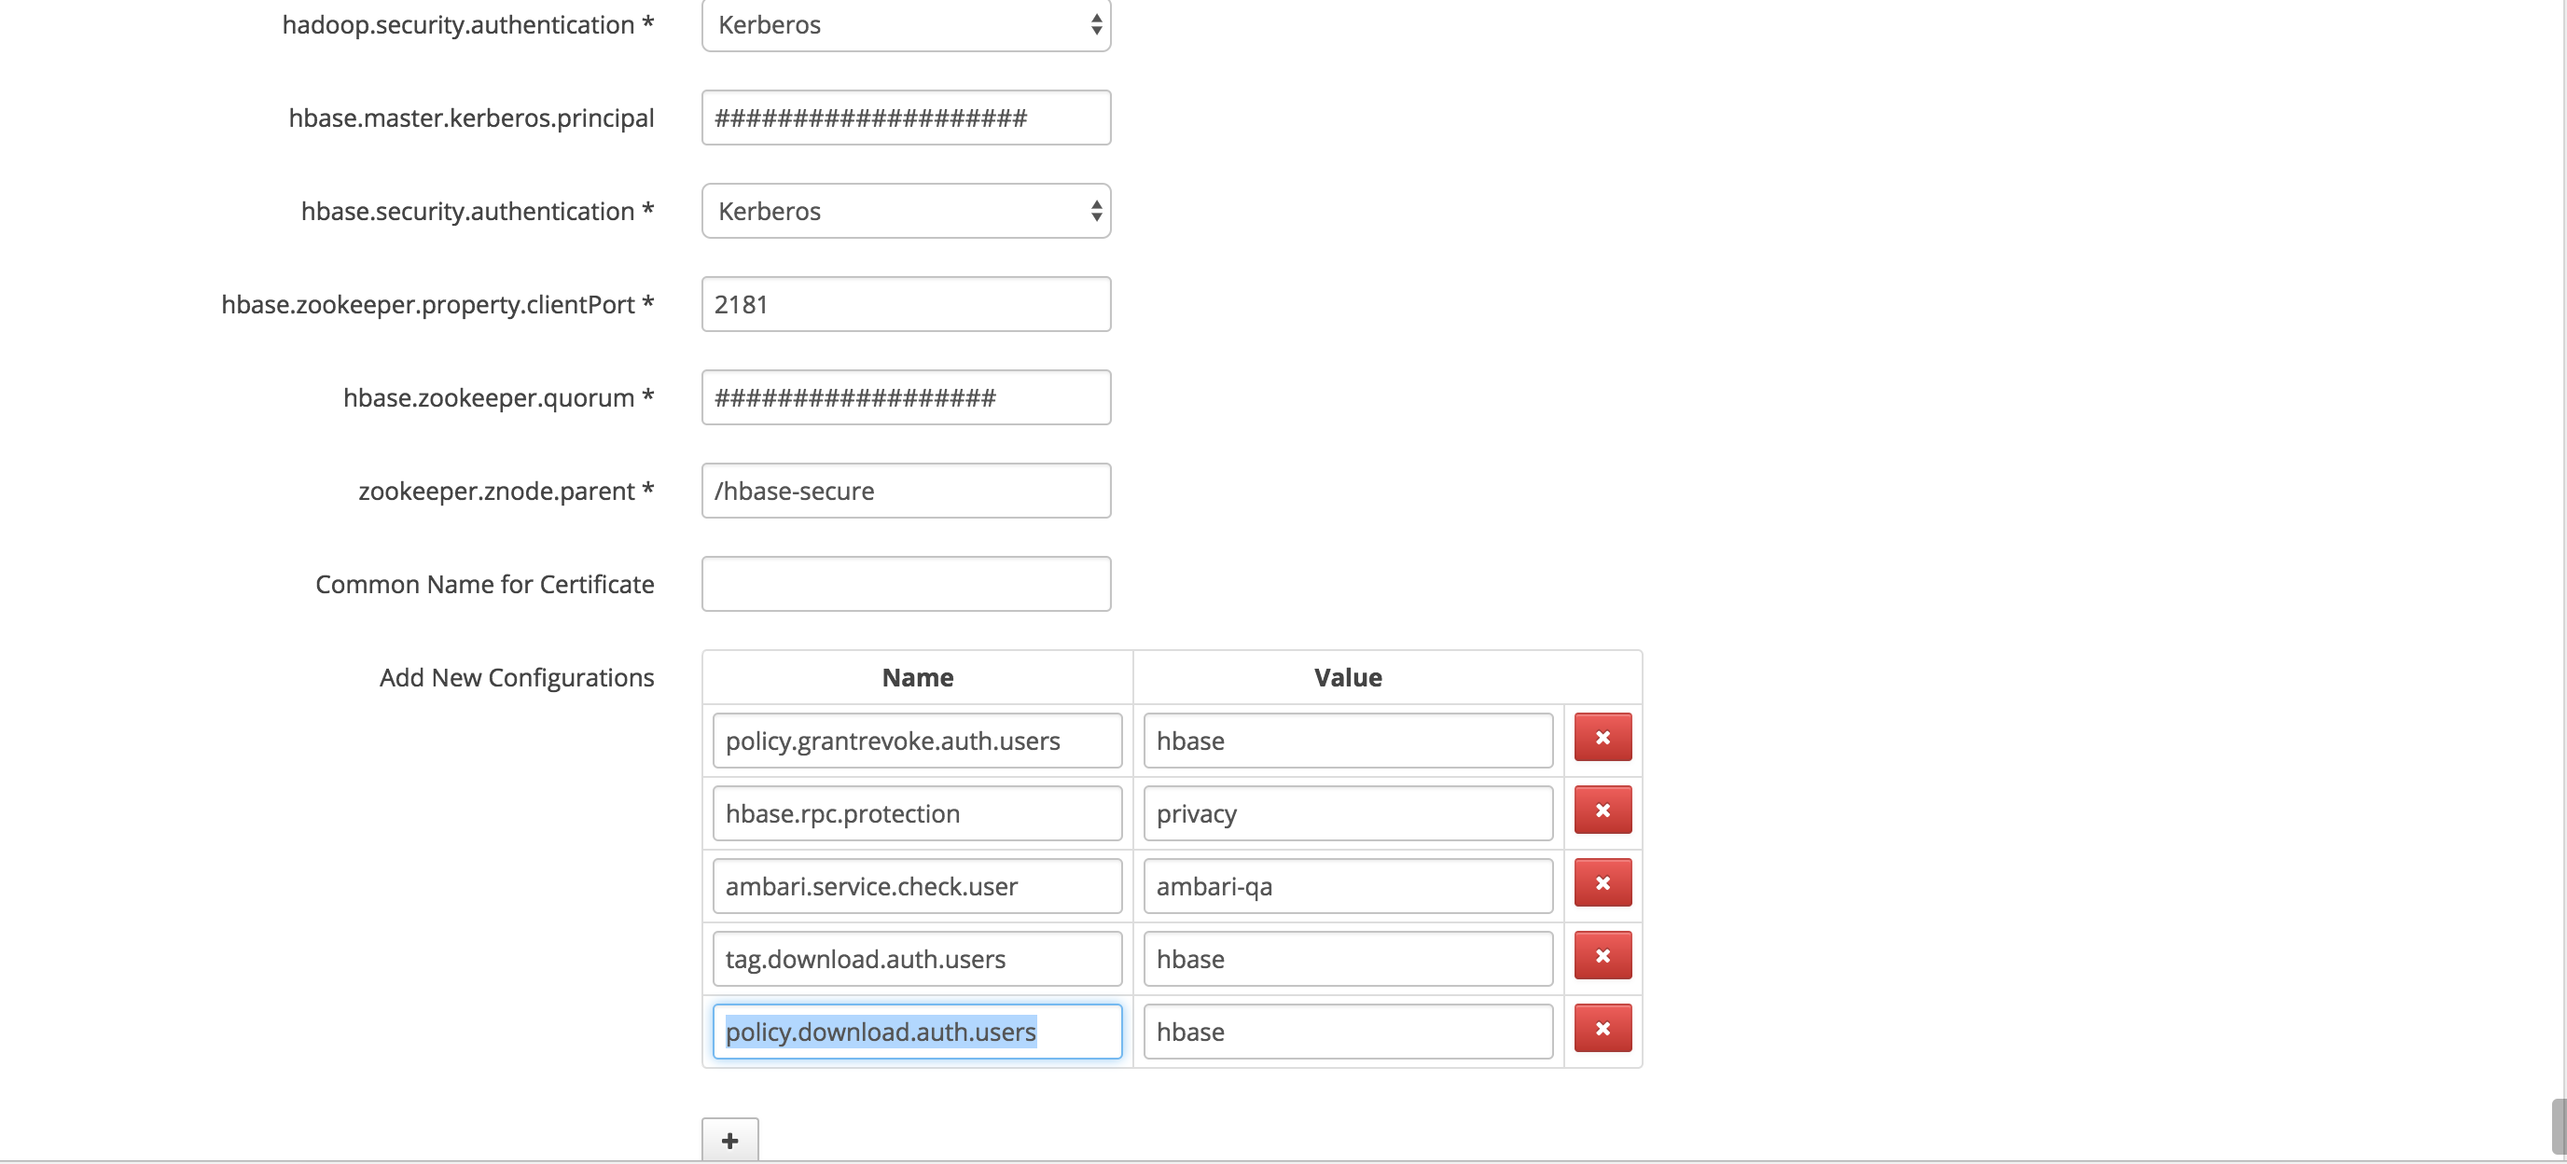Click the Value column header
The width and height of the screenshot is (2567, 1164).
point(1347,677)
